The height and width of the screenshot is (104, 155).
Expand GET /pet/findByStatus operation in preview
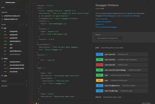click(x=122, y=86)
